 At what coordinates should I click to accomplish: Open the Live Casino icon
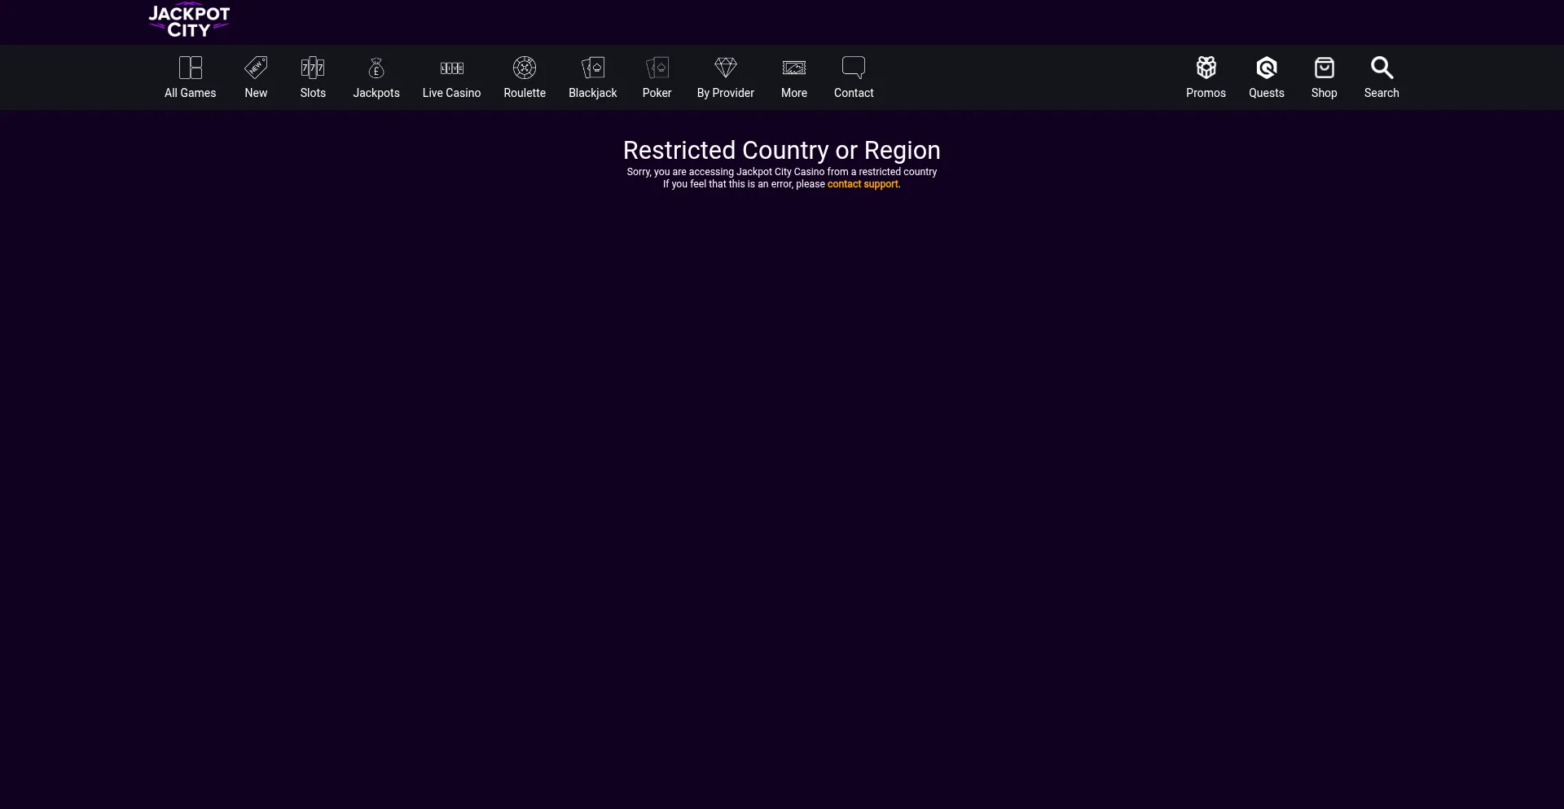coord(452,68)
